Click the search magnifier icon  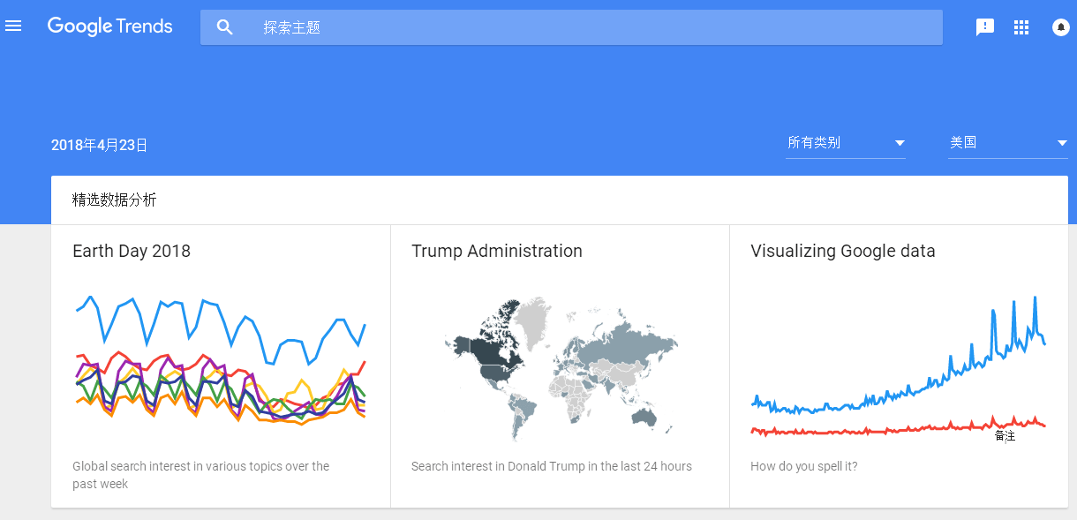coord(225,27)
